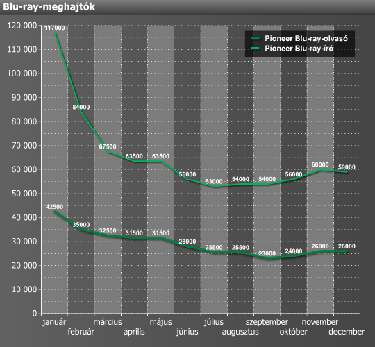The image size is (375, 347).
Task: Click the 117000 data label
Action: click(x=55, y=28)
